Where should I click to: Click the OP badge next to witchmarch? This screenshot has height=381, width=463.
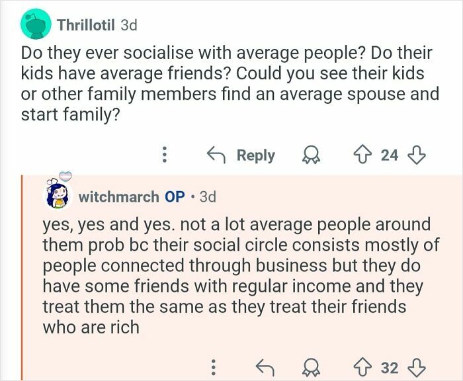pos(175,196)
